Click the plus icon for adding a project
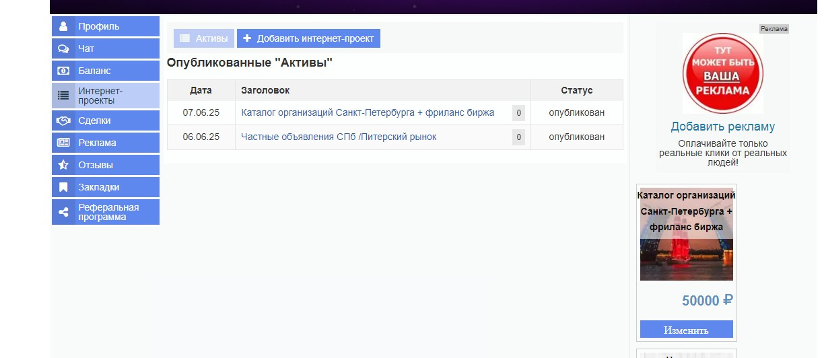The height and width of the screenshot is (358, 824). click(x=247, y=39)
